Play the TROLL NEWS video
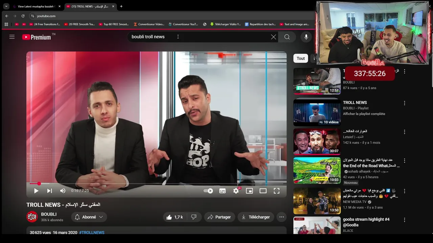The width and height of the screenshot is (433, 243). pyautogui.click(x=36, y=191)
